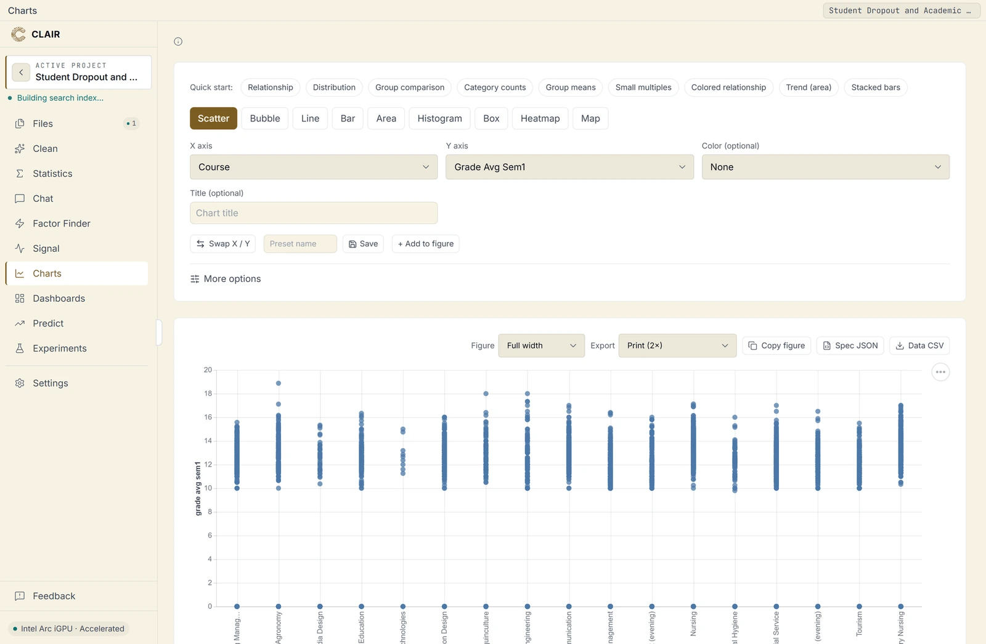Apply the Stacked bars quick start
This screenshot has height=644, width=986.
876,87
